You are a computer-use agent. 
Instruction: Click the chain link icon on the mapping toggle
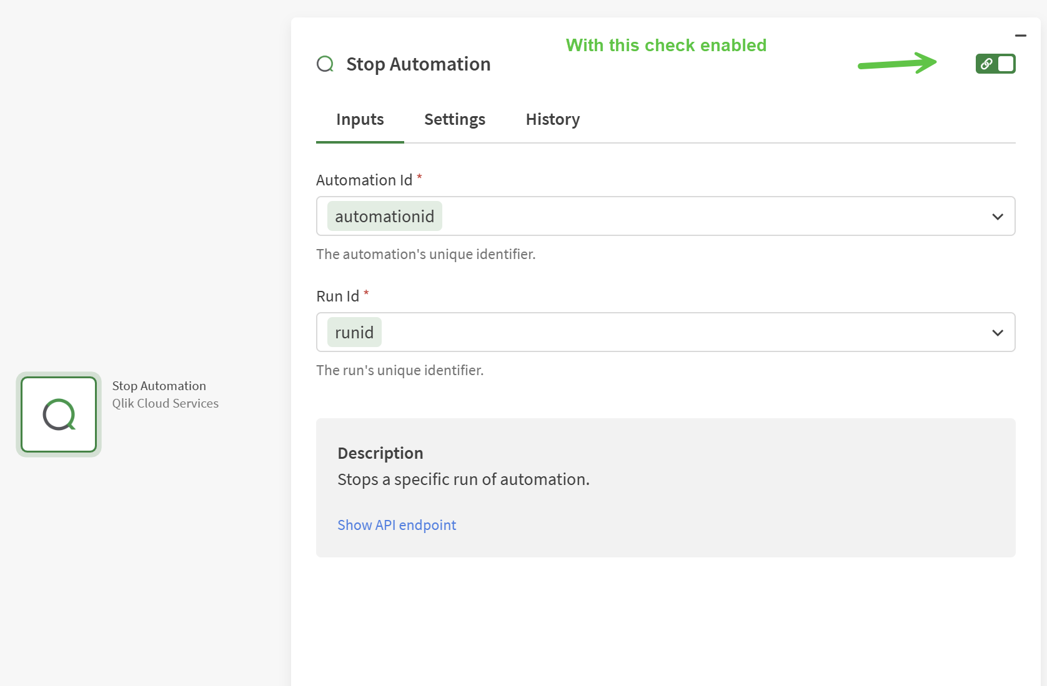coord(986,64)
